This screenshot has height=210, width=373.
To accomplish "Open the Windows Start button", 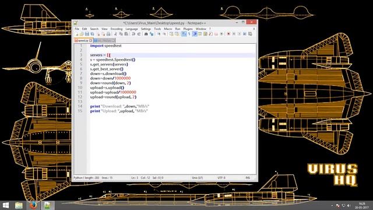I will click(6, 205).
